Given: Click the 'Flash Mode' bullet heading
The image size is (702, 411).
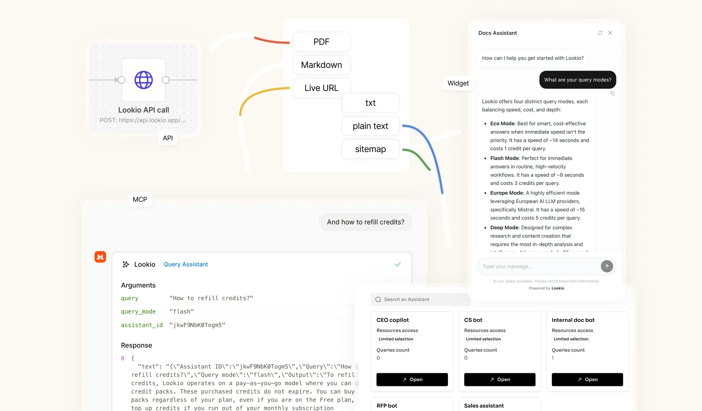Looking at the screenshot, I should [x=504, y=158].
